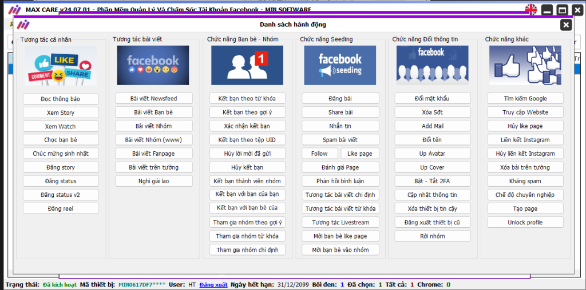Select the Đổi mật khẩu action

click(433, 98)
